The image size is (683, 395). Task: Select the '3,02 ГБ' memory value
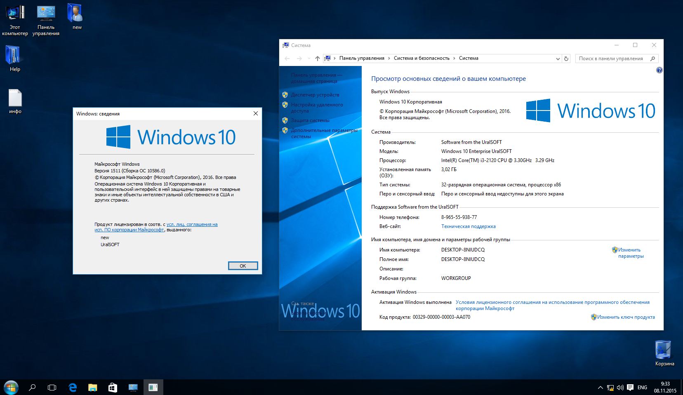pyautogui.click(x=449, y=169)
